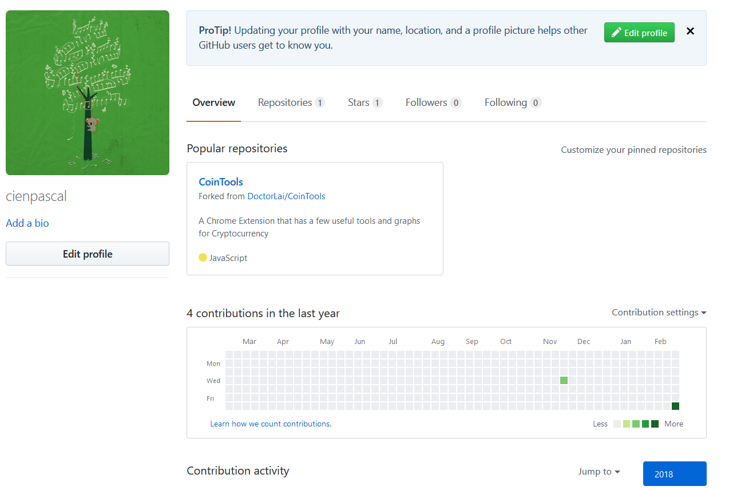Screen dimensions: 729x490
Task: Open the Contribution settings dropdown
Action: 659,313
